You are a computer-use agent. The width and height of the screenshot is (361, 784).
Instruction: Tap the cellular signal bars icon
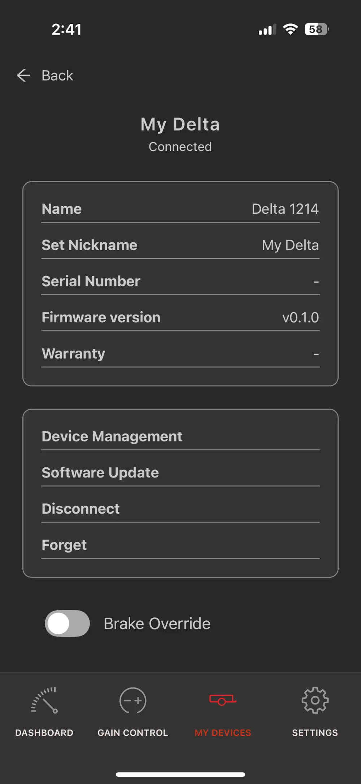[268, 29]
